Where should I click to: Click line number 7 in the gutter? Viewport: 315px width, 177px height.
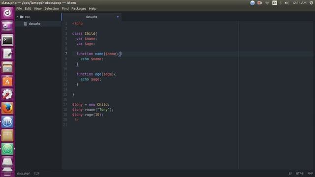pyautogui.click(x=66, y=54)
